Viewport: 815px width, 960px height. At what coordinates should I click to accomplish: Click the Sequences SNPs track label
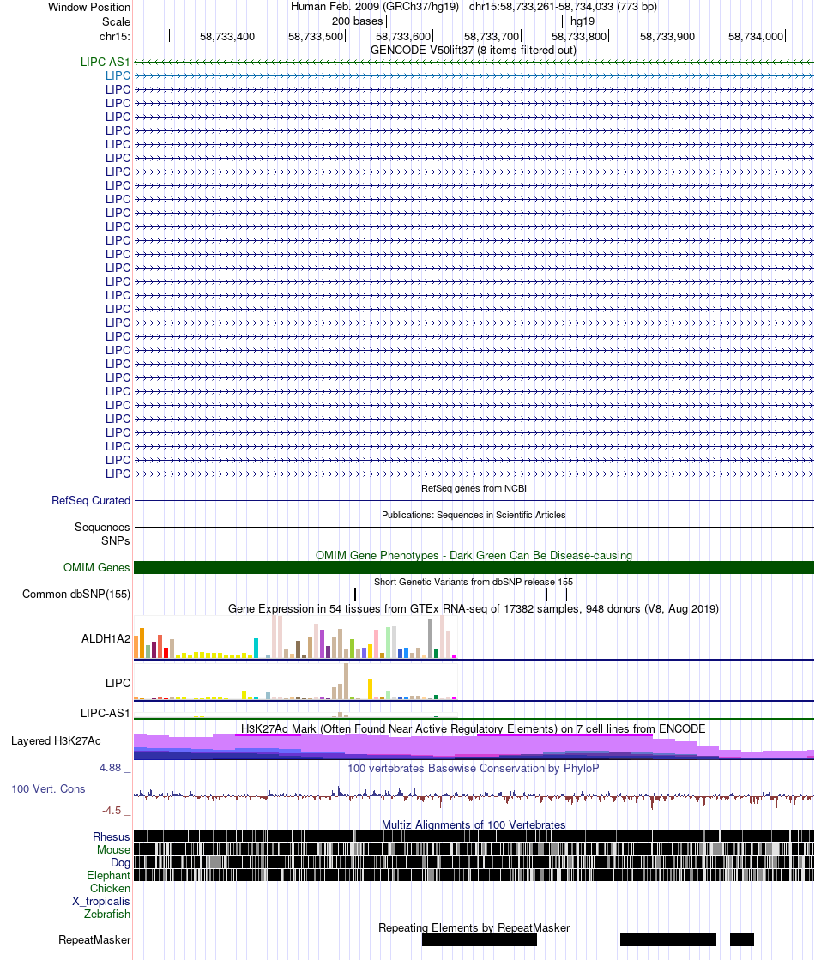(102, 534)
